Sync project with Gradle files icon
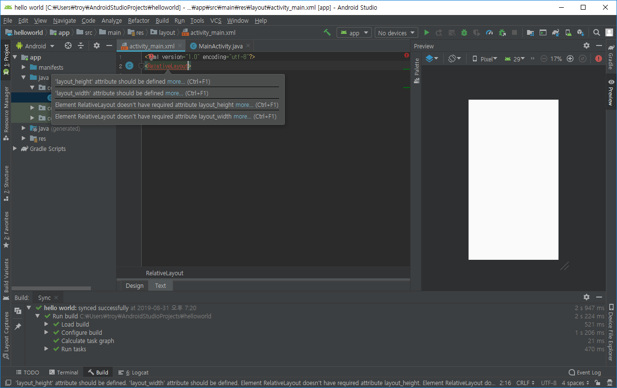The width and height of the screenshot is (617, 388). pos(556,32)
